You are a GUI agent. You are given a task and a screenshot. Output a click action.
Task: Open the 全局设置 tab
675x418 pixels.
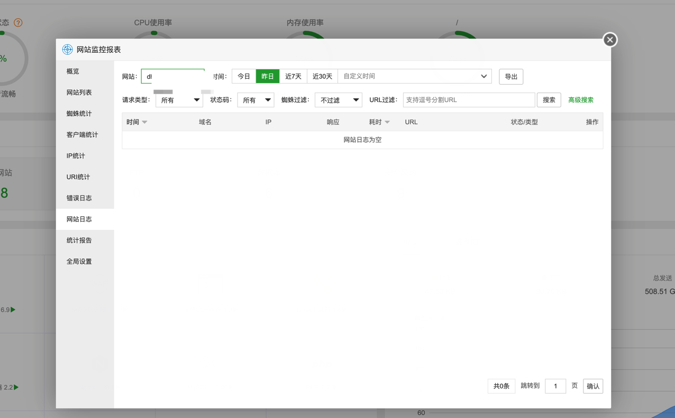pos(85,262)
